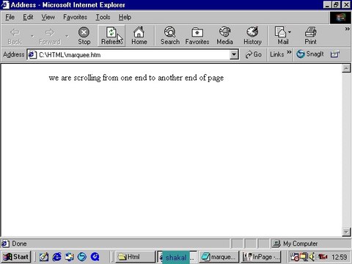Click the SnagIt window capture icon

pyautogui.click(x=335, y=54)
